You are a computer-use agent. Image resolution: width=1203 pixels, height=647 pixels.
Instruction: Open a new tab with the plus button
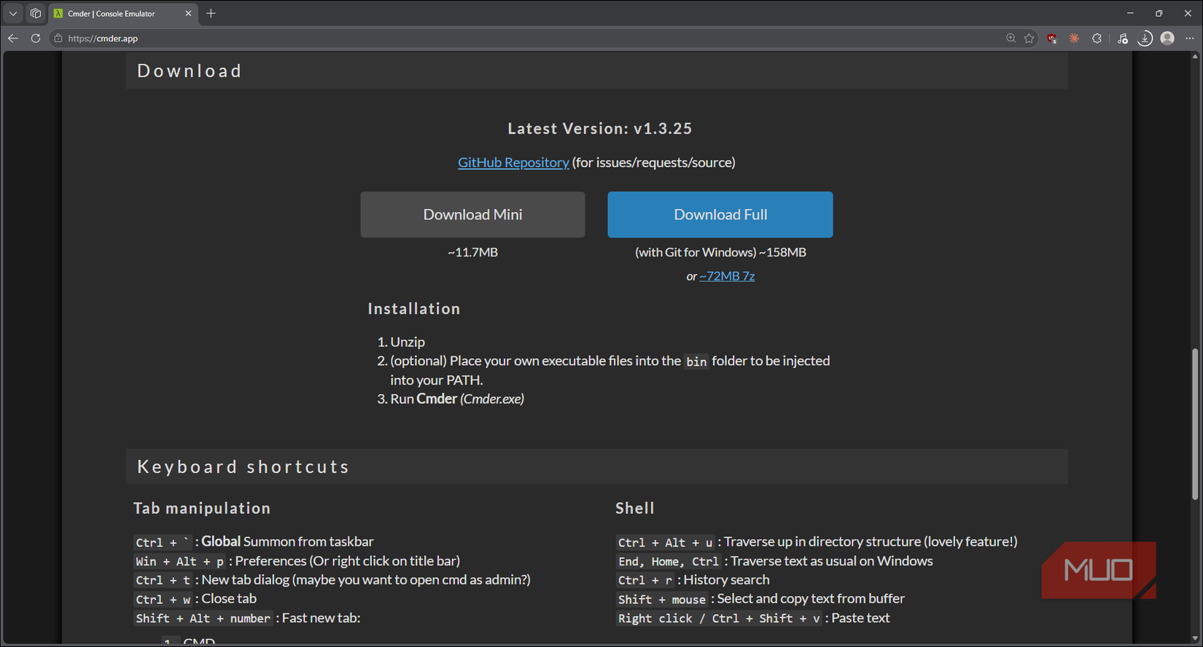(x=211, y=13)
